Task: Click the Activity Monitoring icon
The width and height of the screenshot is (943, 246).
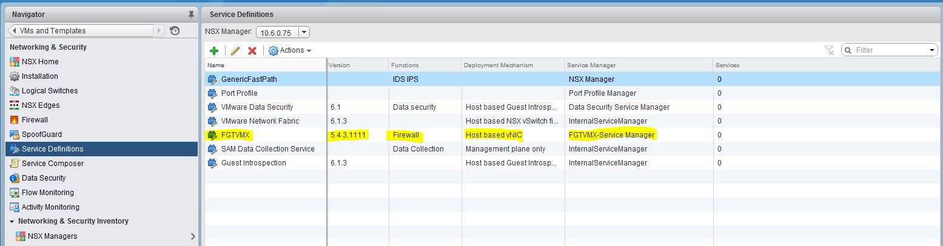Action: click(15, 207)
